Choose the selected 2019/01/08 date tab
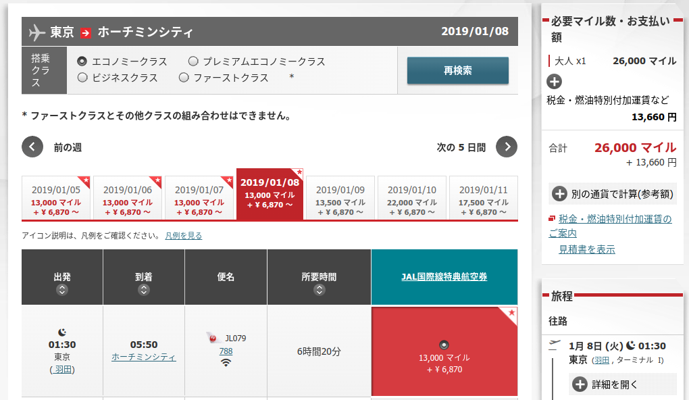 coord(270,194)
